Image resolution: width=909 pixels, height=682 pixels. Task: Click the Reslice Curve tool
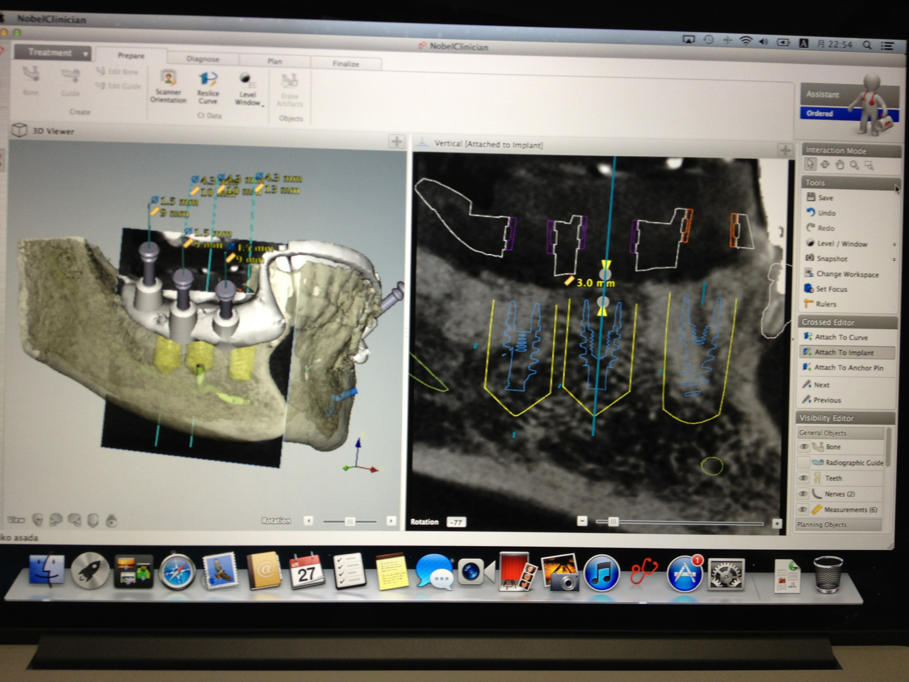[208, 88]
